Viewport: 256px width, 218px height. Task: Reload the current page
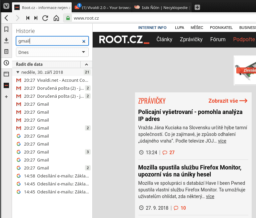[45, 18]
